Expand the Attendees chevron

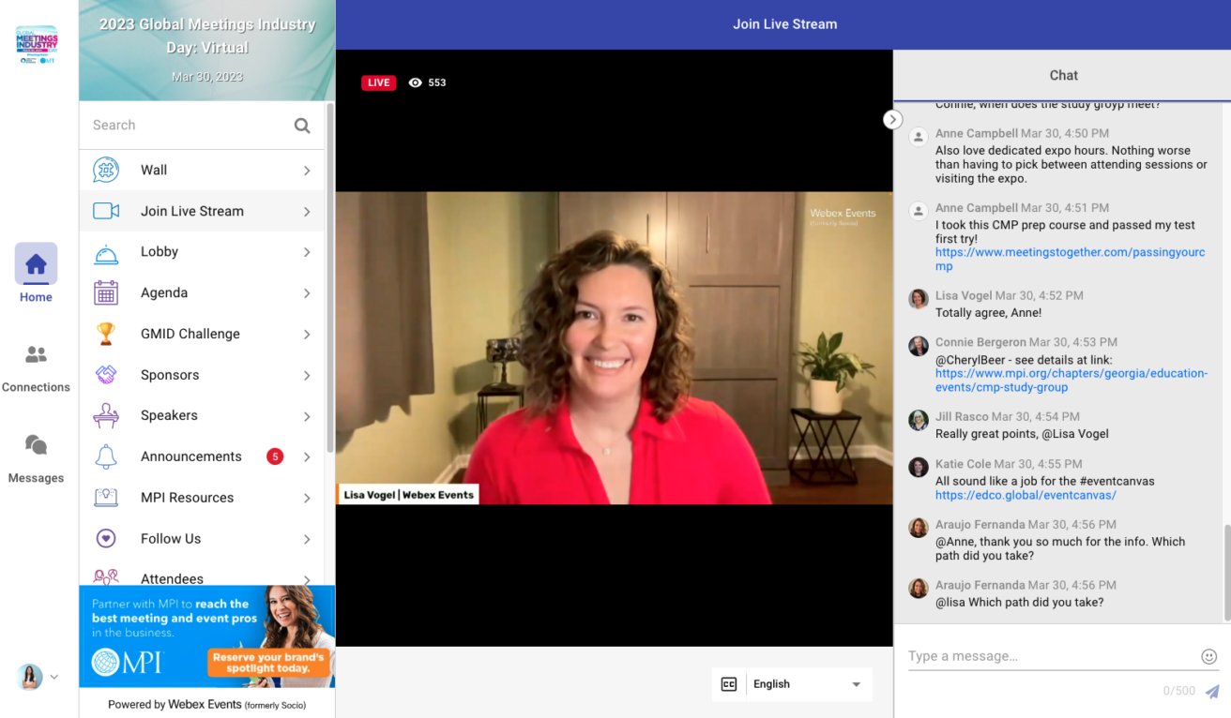(x=307, y=579)
